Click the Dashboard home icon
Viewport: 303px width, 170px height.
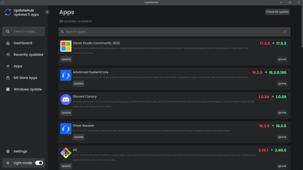tap(8, 43)
